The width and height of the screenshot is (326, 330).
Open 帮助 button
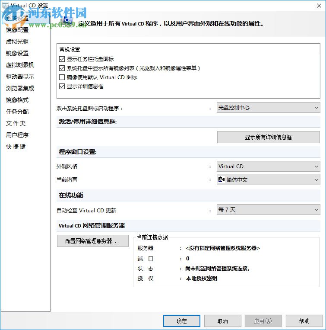click(304, 321)
